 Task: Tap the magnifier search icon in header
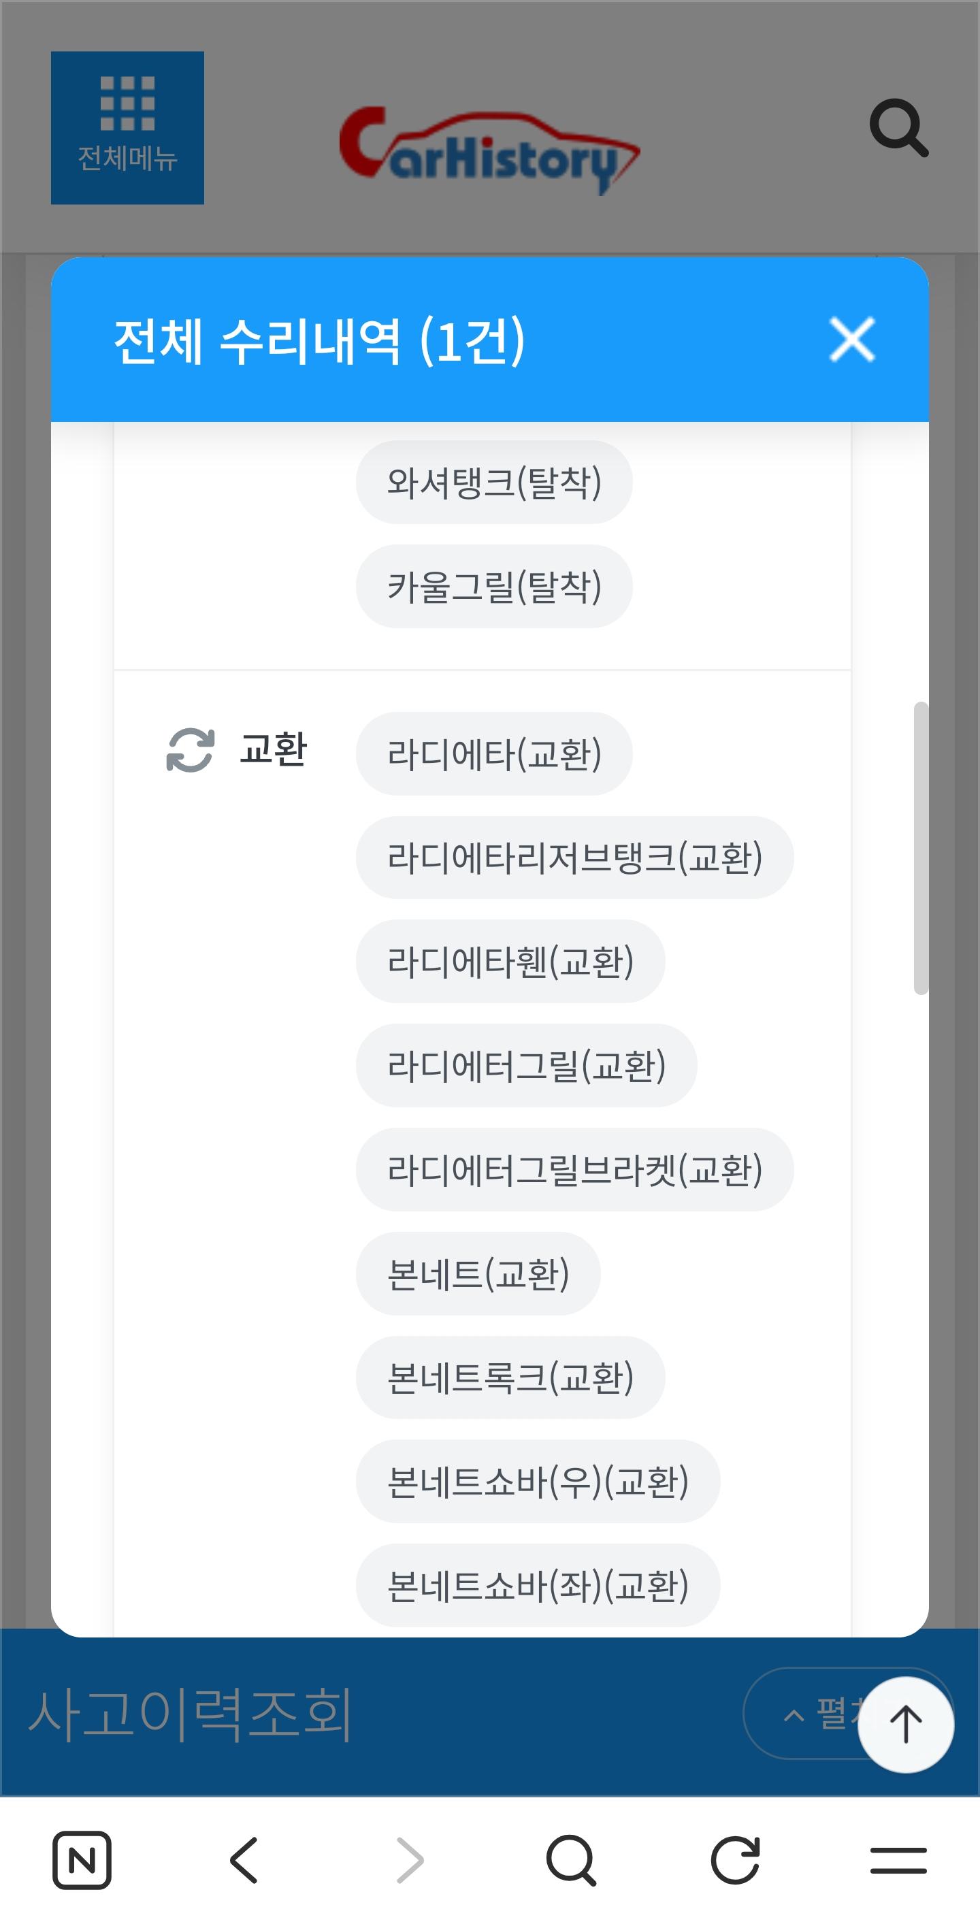point(898,128)
